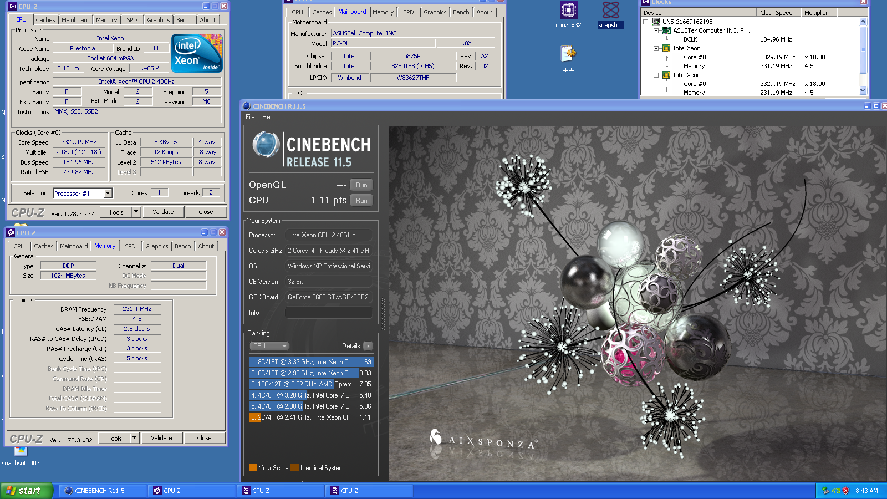This screenshot has width=887, height=499.
Task: Open the File menu in Cinebench
Action: tap(250, 117)
